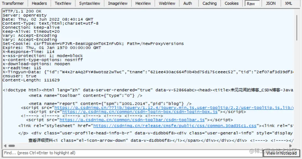The height and width of the screenshot is (159, 302).
Task: Click the Connection: keep-alive line
Action: (31, 27)
